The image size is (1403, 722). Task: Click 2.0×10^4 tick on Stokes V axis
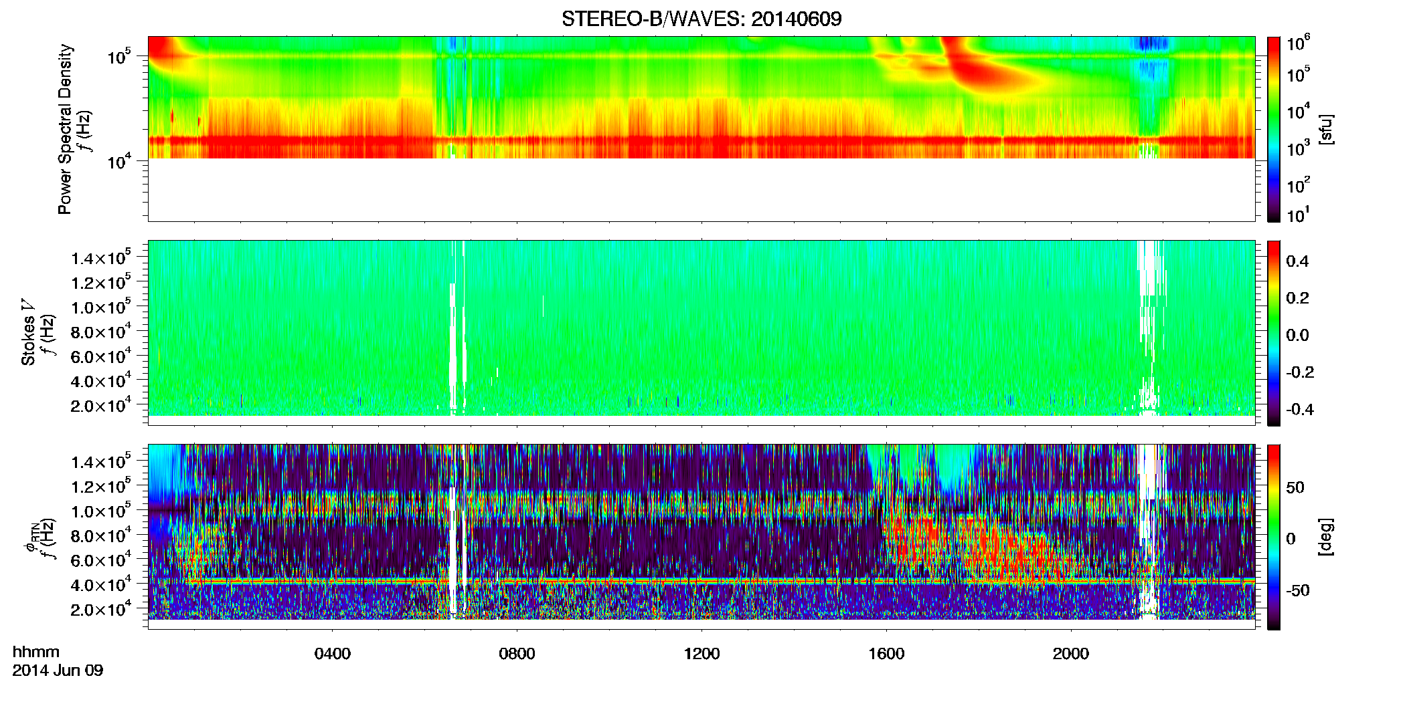pos(100,406)
